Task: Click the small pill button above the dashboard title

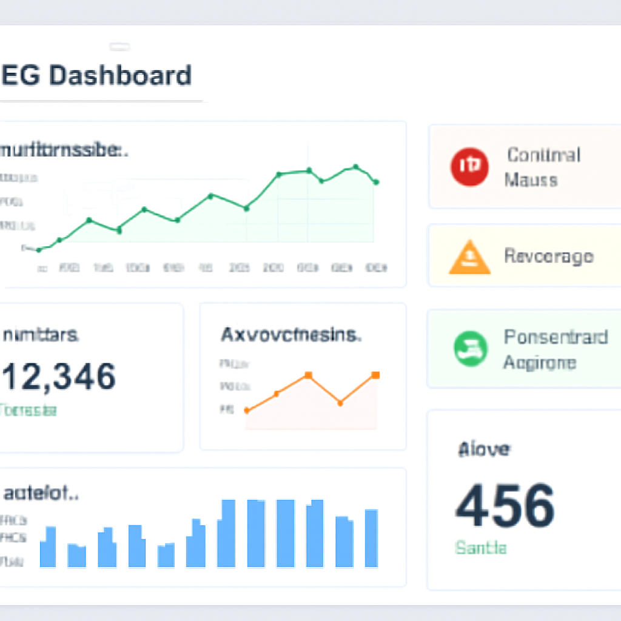Action: (x=119, y=46)
